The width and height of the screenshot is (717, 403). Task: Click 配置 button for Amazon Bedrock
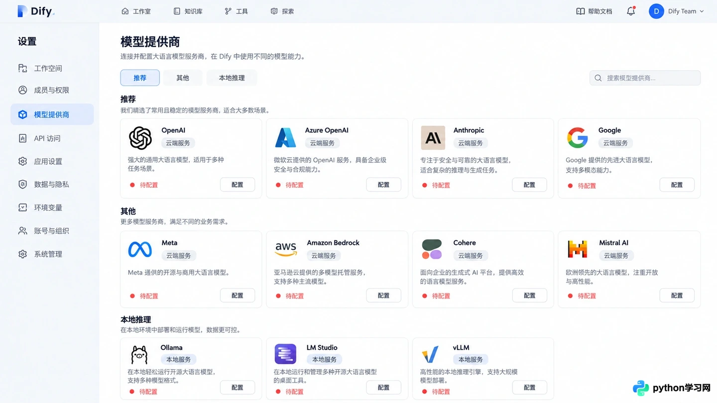tap(383, 296)
